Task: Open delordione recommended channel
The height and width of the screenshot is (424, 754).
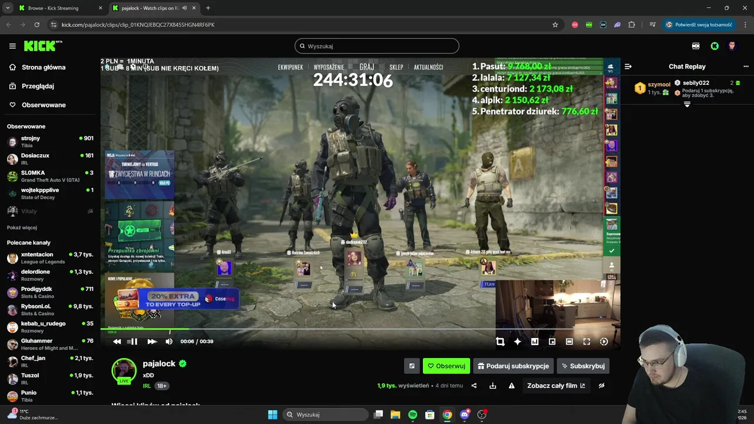Action: [x=50, y=275]
